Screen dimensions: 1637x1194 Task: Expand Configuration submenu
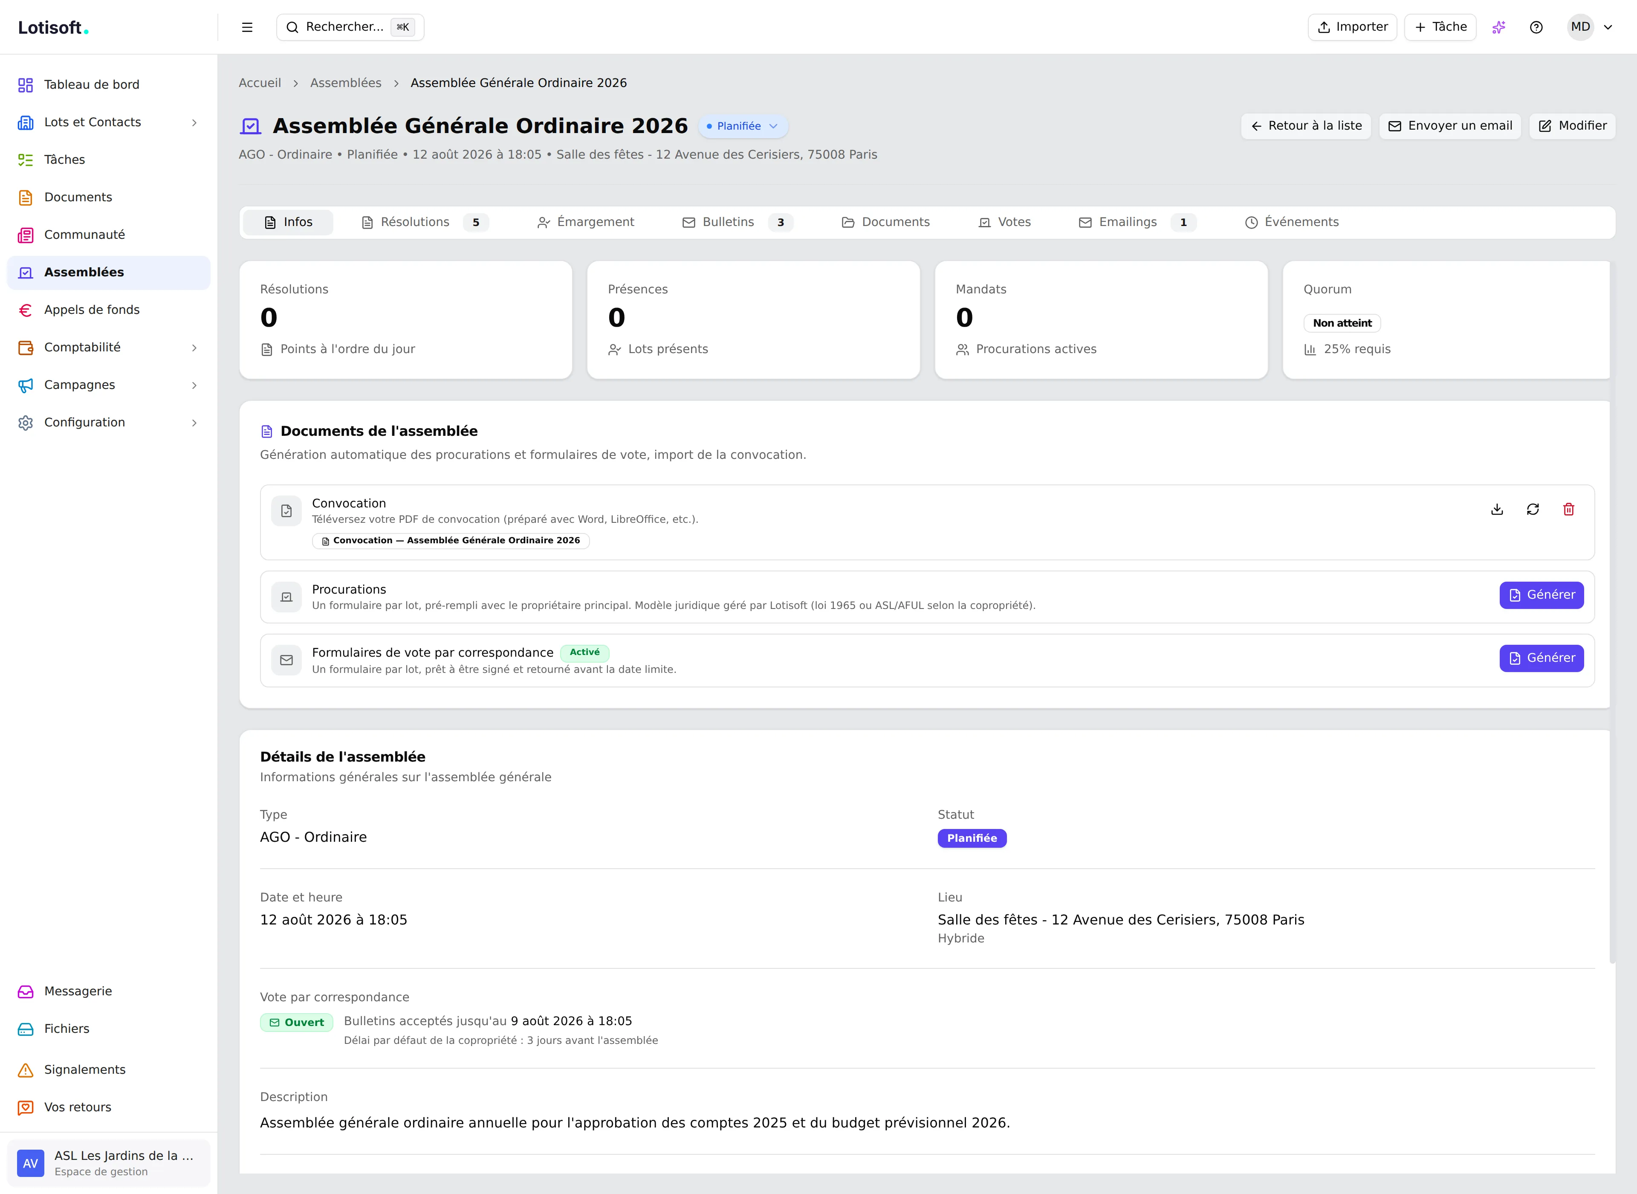point(194,423)
